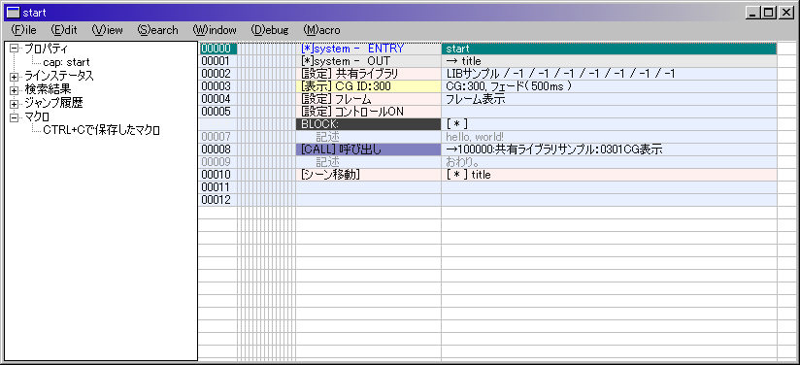Open the (W)indow menu
The height and width of the screenshot is (365, 800).
click(215, 30)
